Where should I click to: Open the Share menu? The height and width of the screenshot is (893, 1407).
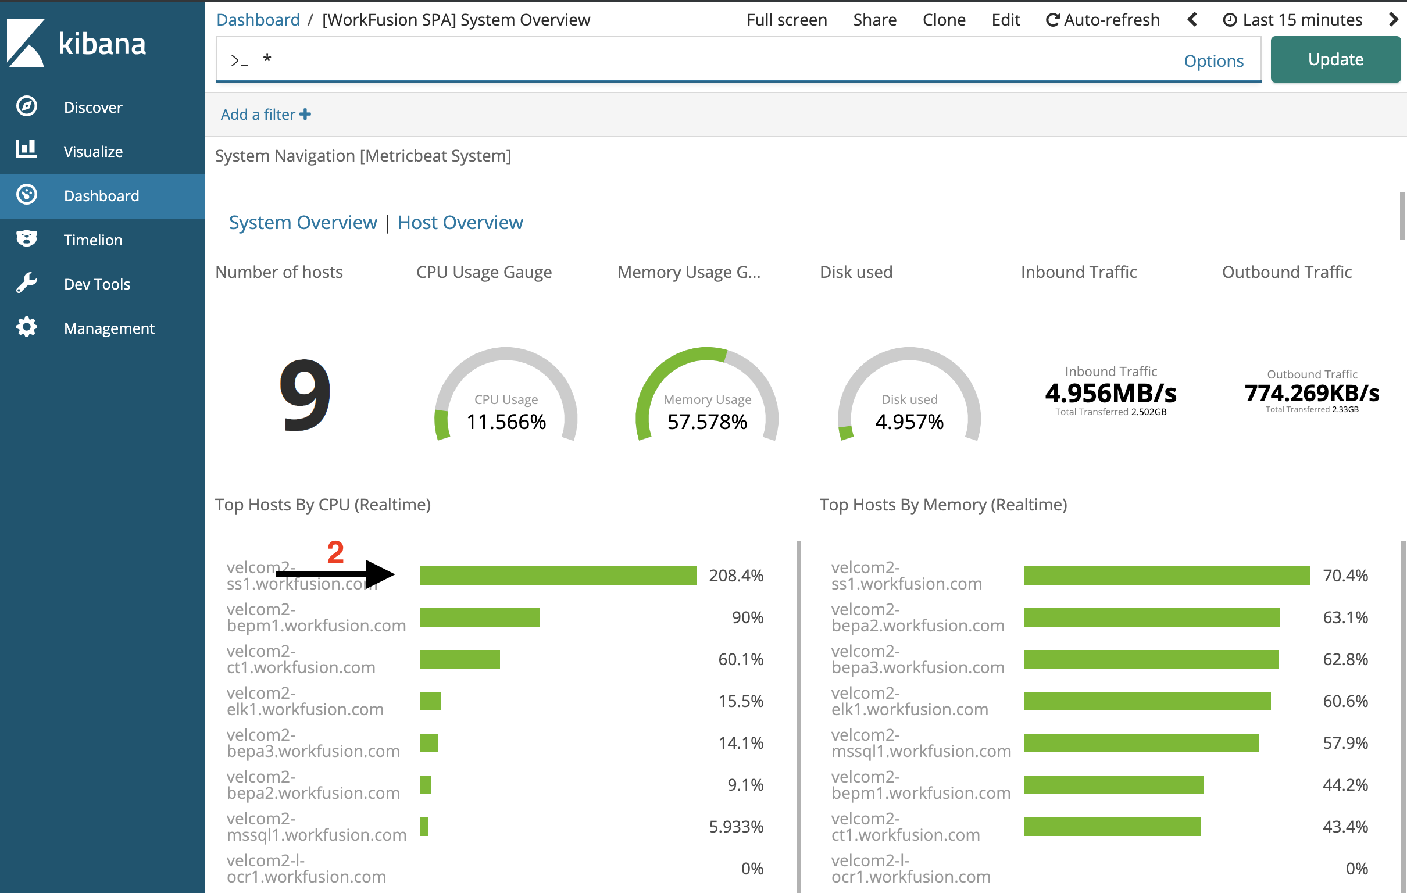(874, 20)
